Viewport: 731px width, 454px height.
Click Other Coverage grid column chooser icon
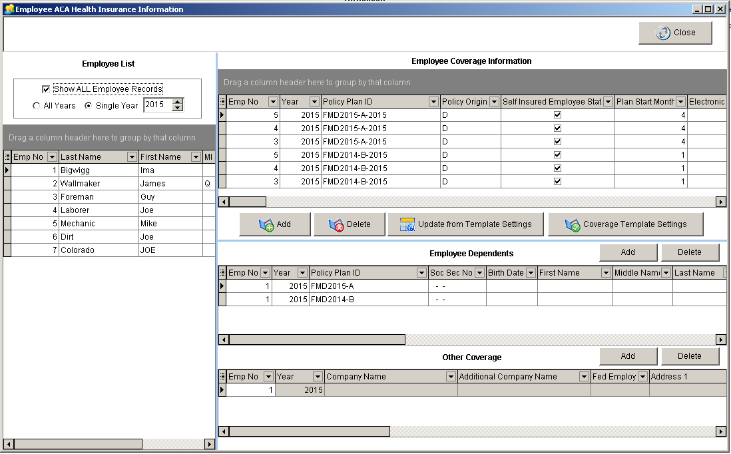[x=222, y=377]
